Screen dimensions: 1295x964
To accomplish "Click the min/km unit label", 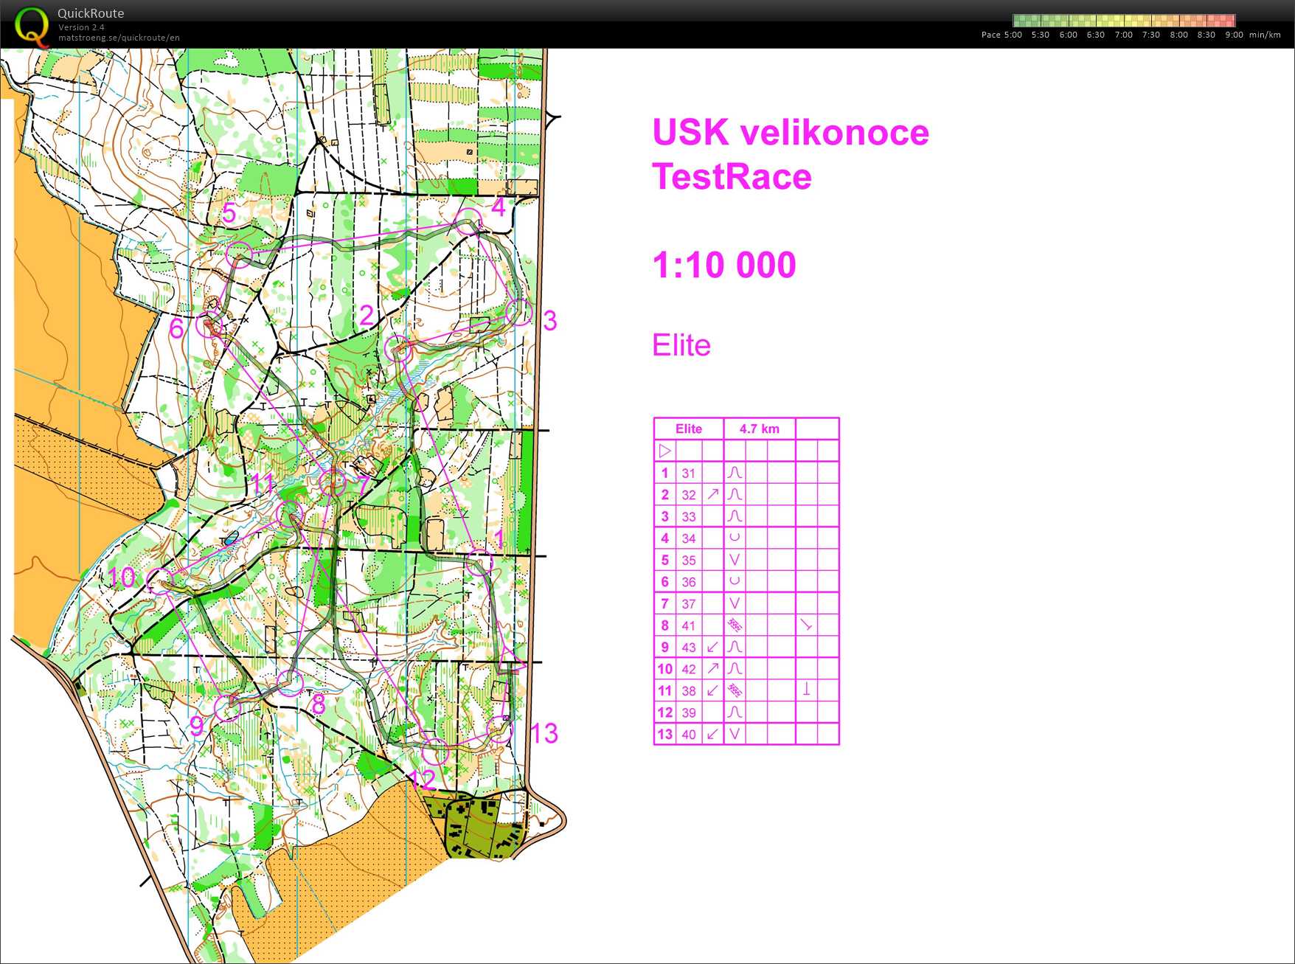I will [1265, 35].
